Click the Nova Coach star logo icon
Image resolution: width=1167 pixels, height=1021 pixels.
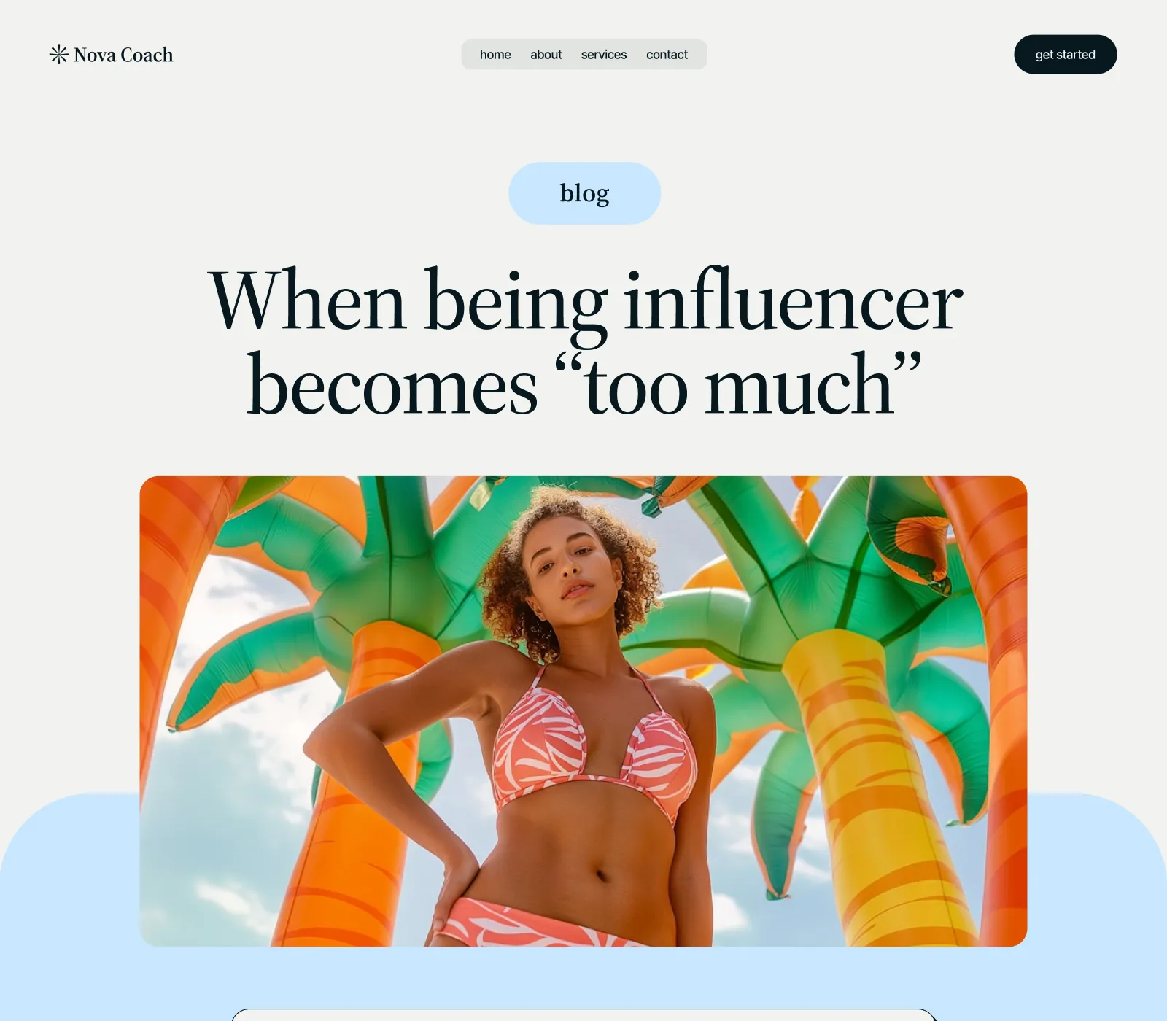[x=58, y=55]
